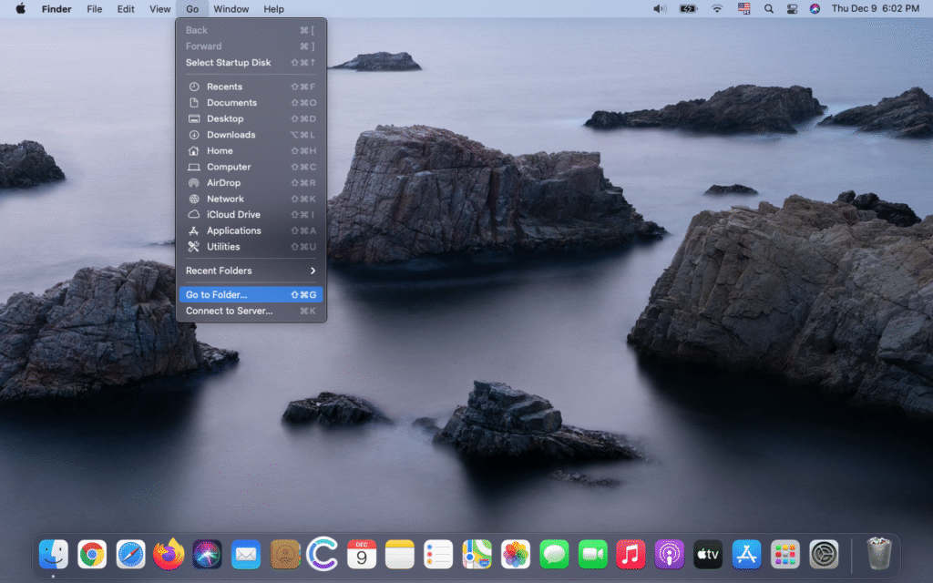Image resolution: width=933 pixels, height=583 pixels.
Task: Launch App Store from the Dock
Action: (746, 554)
